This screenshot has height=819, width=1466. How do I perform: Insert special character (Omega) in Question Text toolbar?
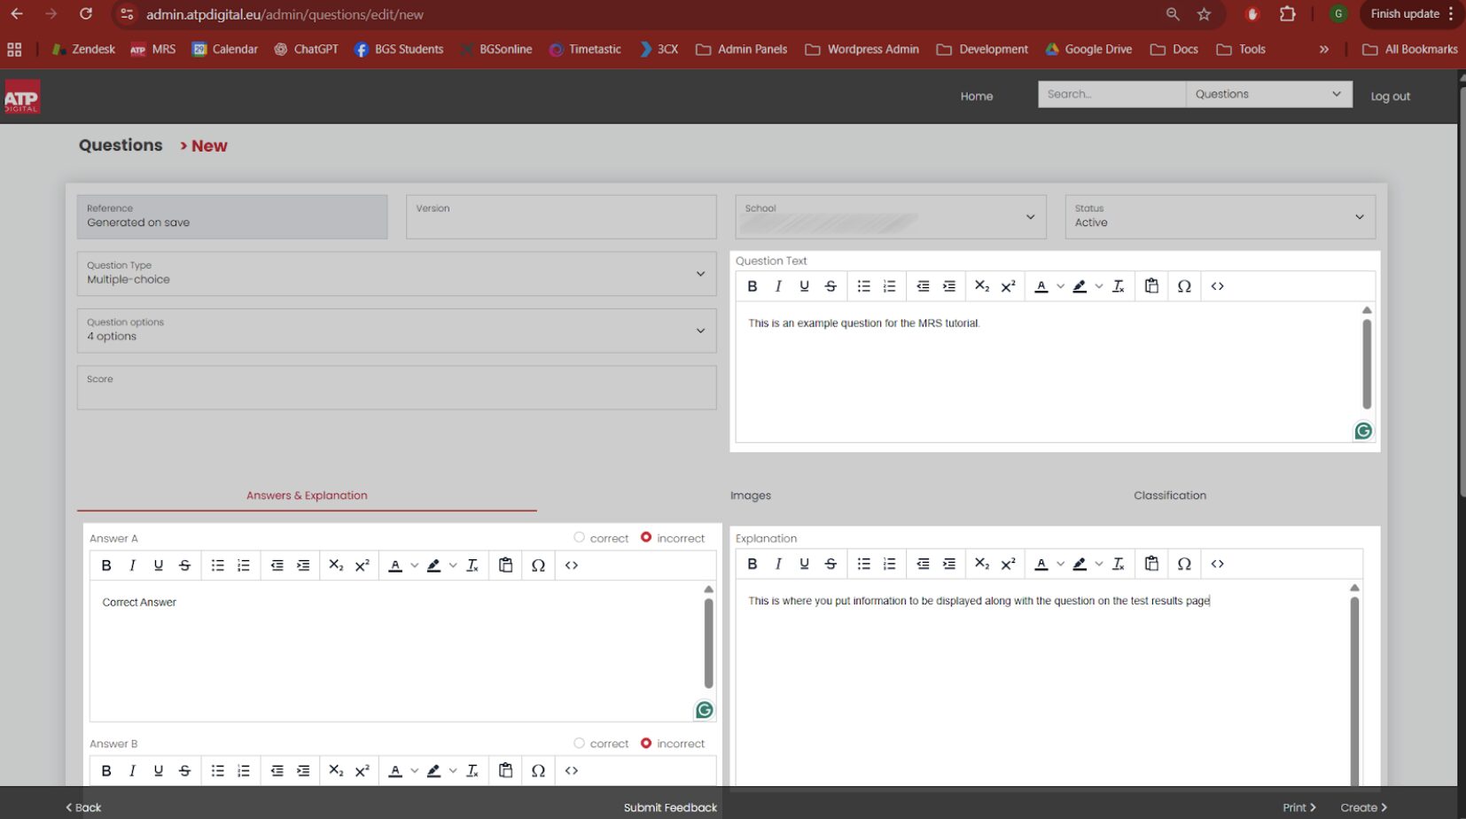pos(1183,286)
